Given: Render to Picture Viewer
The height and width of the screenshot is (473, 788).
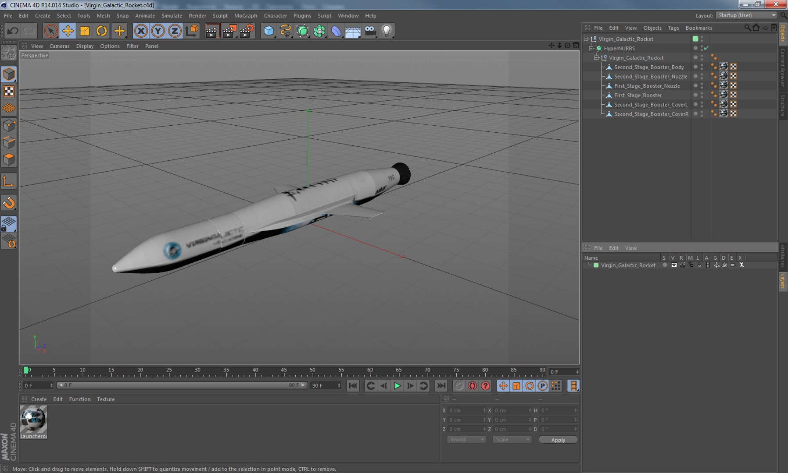Looking at the screenshot, I should pyautogui.click(x=229, y=31).
